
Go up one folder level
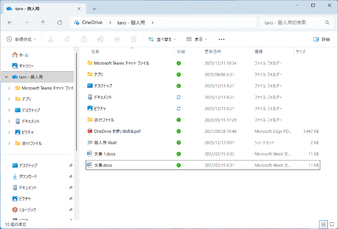coord(43,23)
